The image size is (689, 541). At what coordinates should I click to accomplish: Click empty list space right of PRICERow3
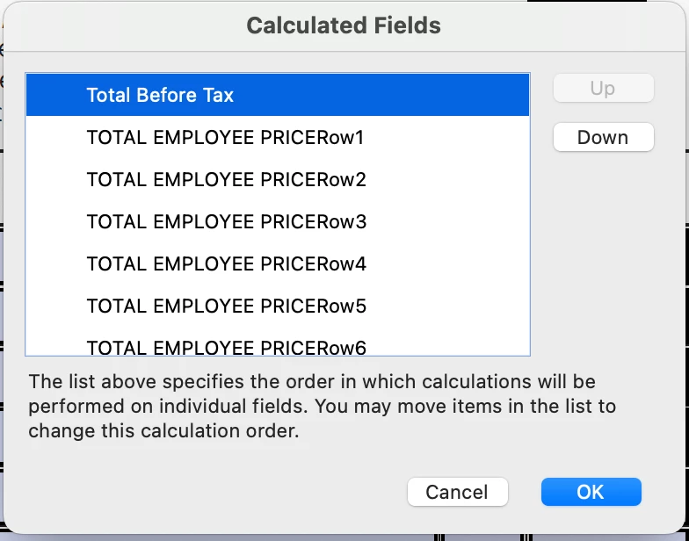point(448,222)
